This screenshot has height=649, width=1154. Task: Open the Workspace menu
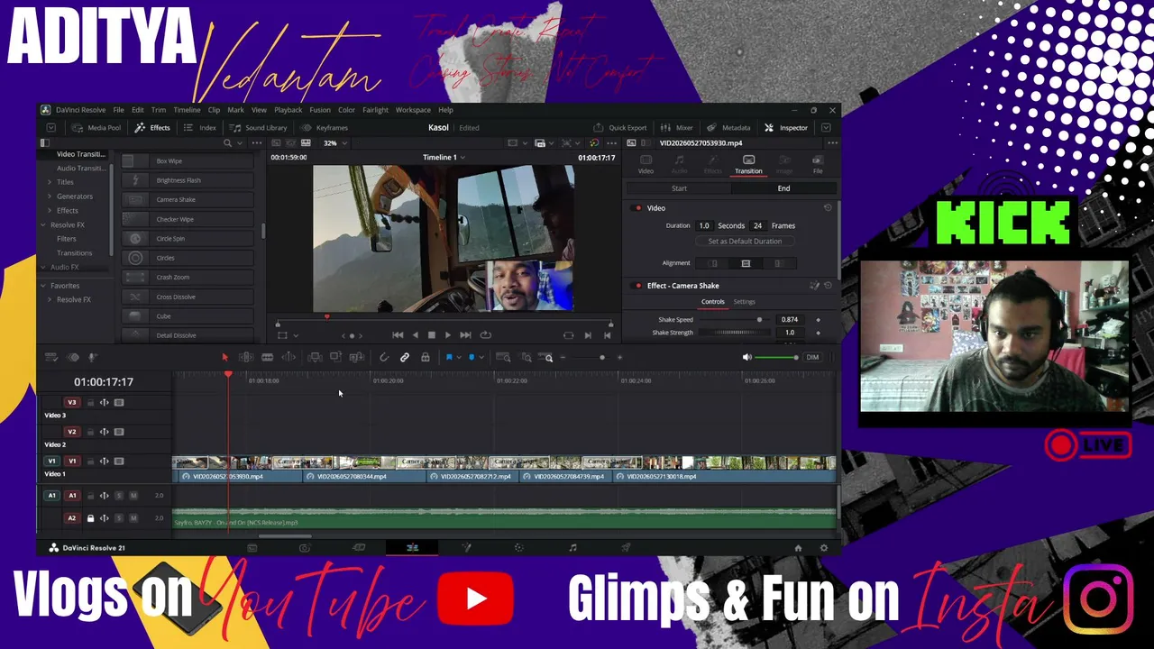point(413,110)
